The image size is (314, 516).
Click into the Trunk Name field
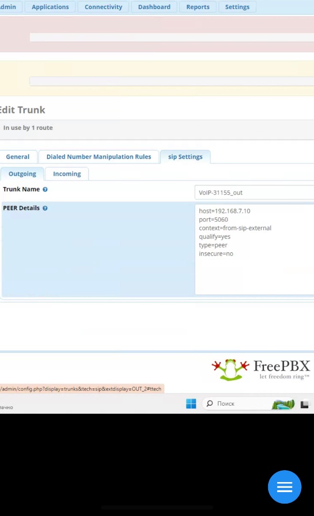[x=254, y=193]
